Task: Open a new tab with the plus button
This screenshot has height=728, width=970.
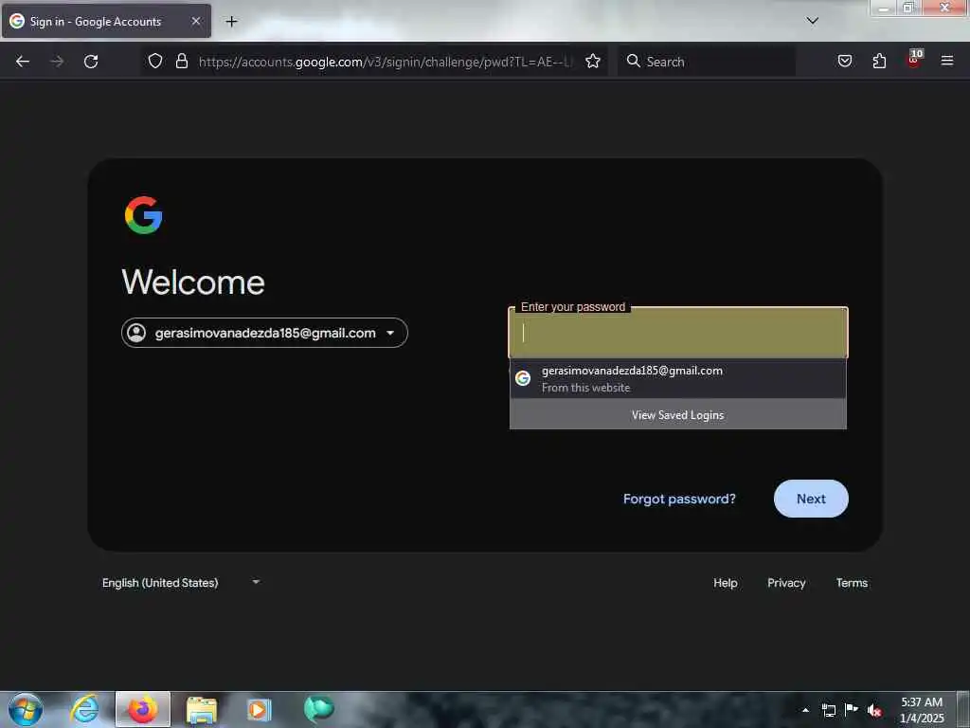Action: click(231, 22)
